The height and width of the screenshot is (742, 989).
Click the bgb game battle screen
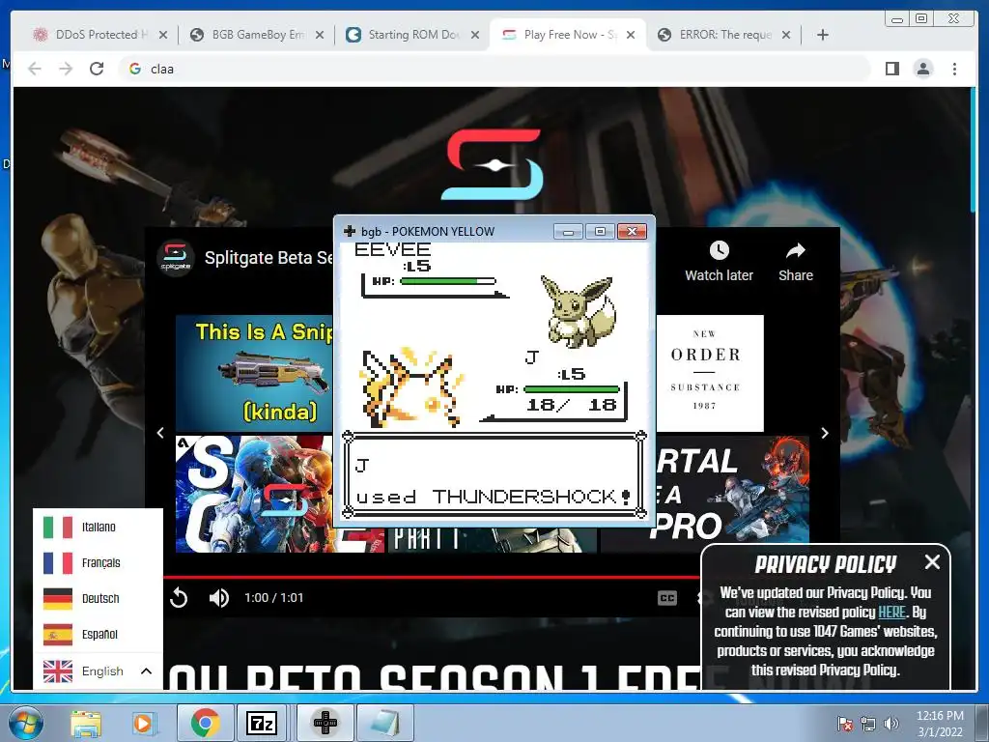click(x=494, y=381)
